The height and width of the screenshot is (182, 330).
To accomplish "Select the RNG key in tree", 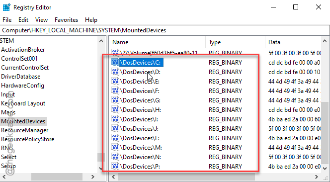I will pyautogui.click(x=7, y=148).
